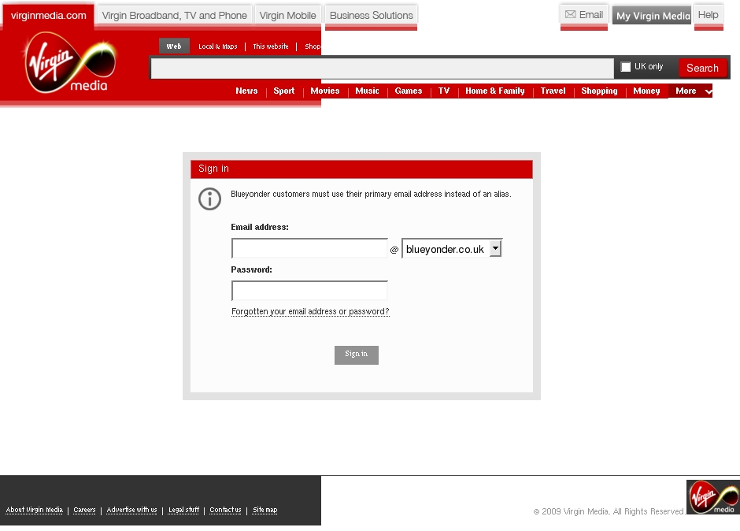Focus the Email address input field
740x531 pixels.
click(x=309, y=248)
